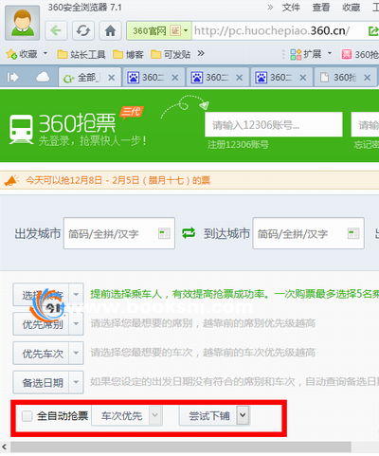This screenshot has width=379, height=456.
Task: Open dropdown arrow next to 360官网 badge
Action: (x=186, y=30)
